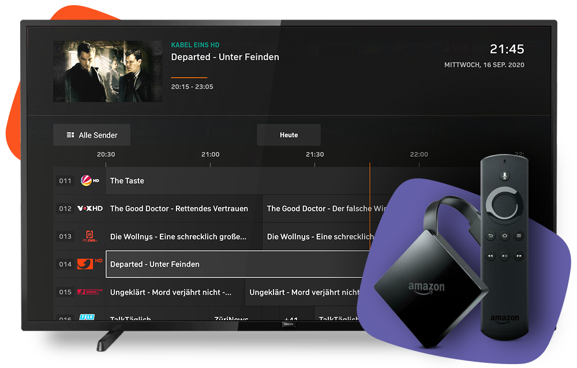Click the VOX HD channel logo
The width and height of the screenshot is (577, 368).
[90, 208]
